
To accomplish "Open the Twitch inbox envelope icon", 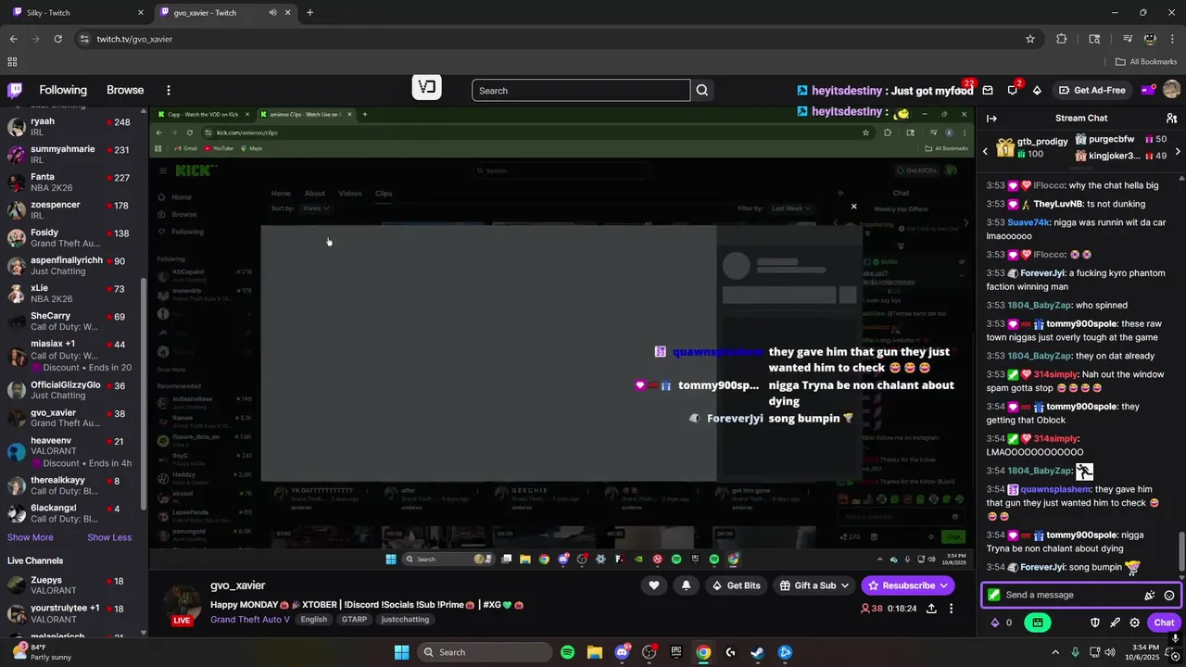I will (988, 90).
